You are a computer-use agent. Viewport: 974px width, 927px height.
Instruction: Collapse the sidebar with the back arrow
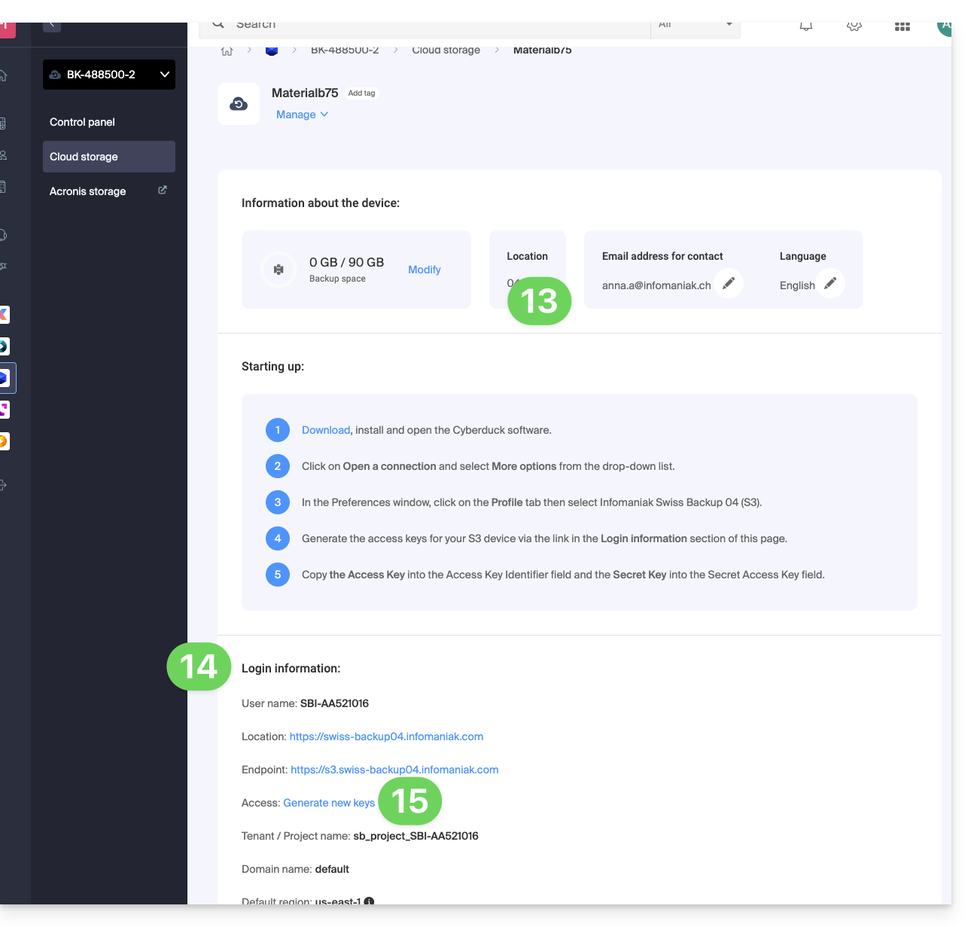[52, 25]
